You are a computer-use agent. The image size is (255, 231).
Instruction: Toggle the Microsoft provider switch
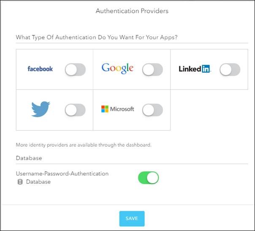pos(152,110)
